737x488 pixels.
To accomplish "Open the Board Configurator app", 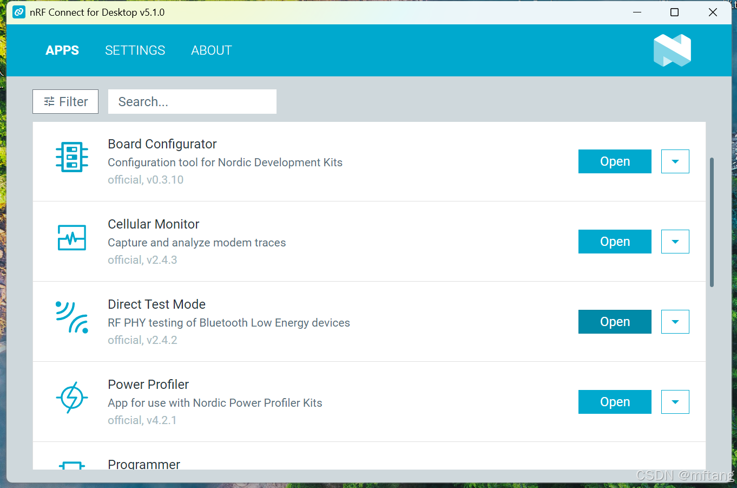I will [x=615, y=161].
